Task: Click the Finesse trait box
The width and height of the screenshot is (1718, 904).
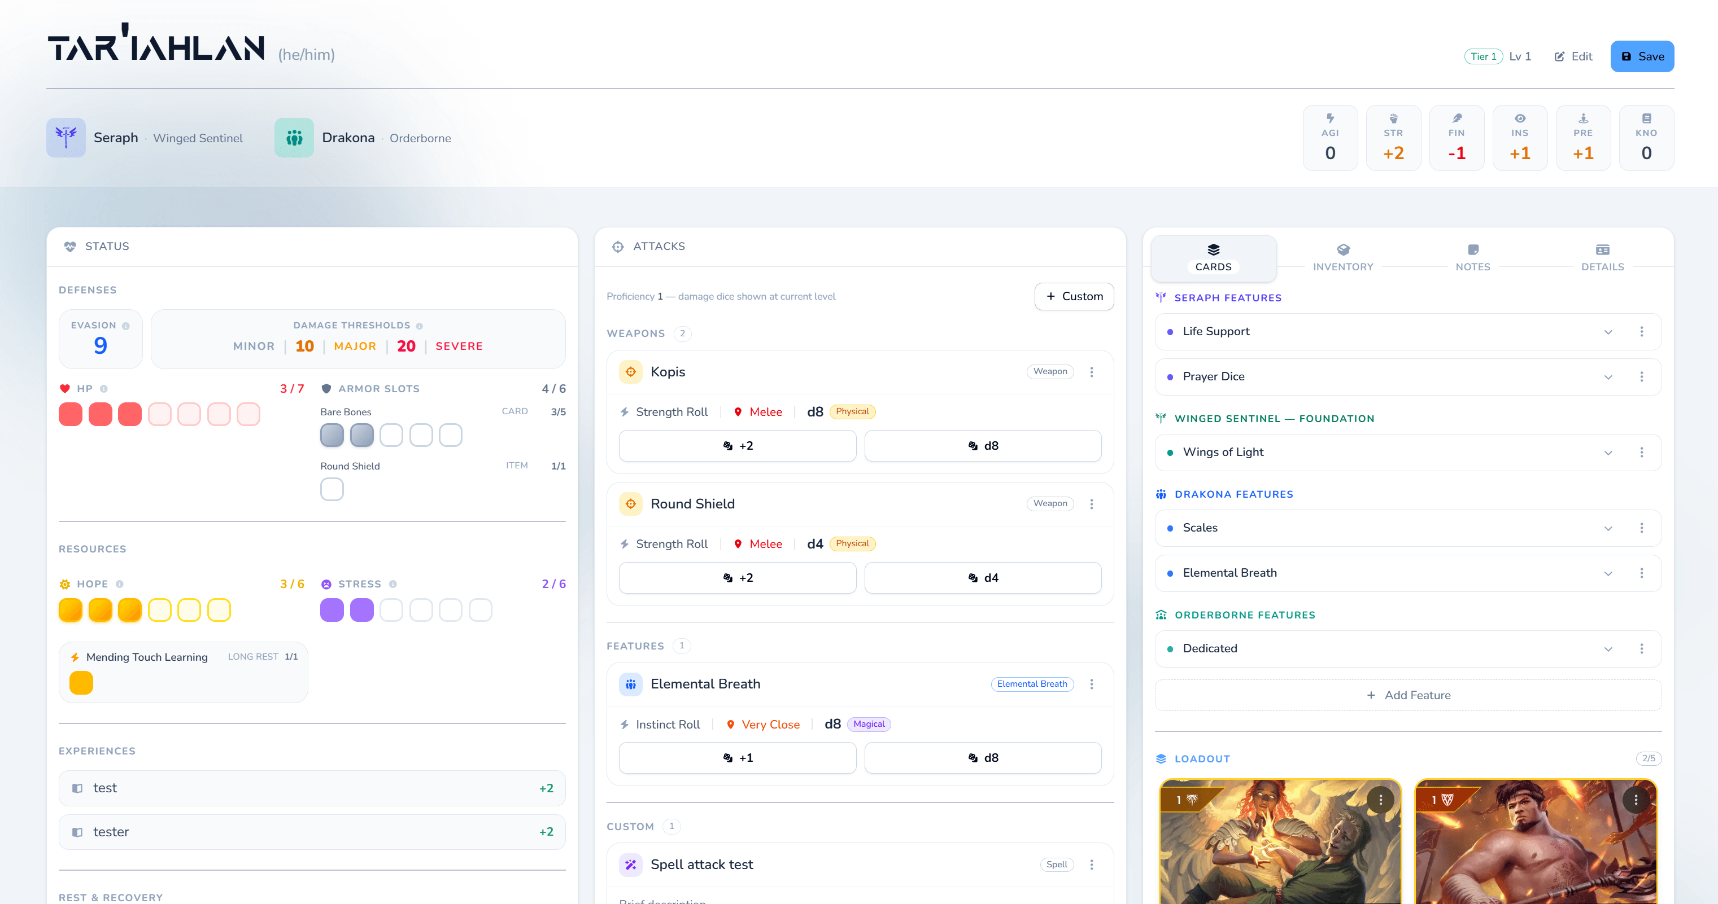Action: coord(1457,138)
